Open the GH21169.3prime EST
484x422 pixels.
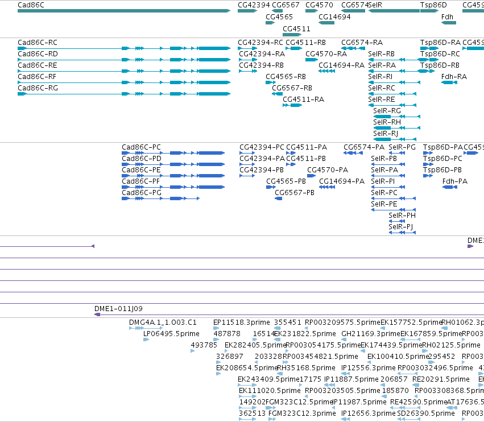(345, 340)
